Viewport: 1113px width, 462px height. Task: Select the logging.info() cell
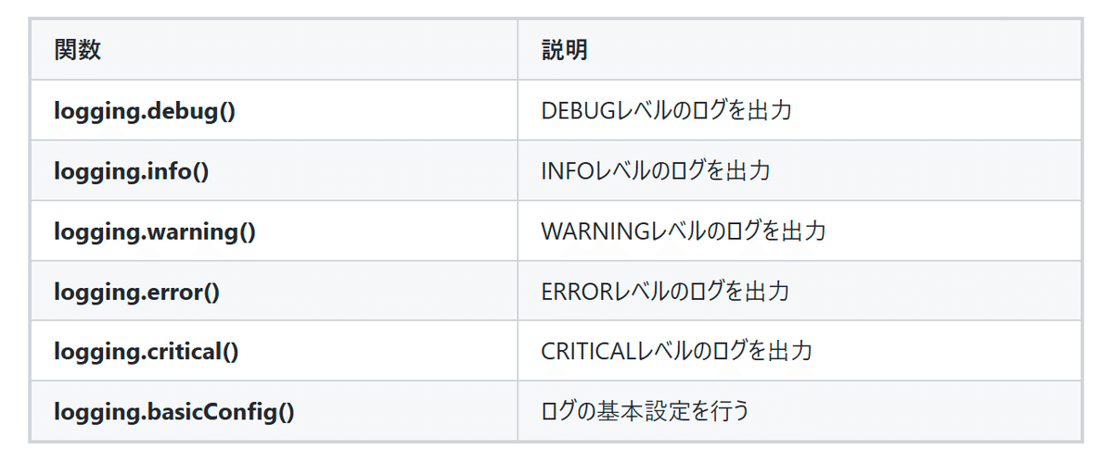(x=274, y=170)
